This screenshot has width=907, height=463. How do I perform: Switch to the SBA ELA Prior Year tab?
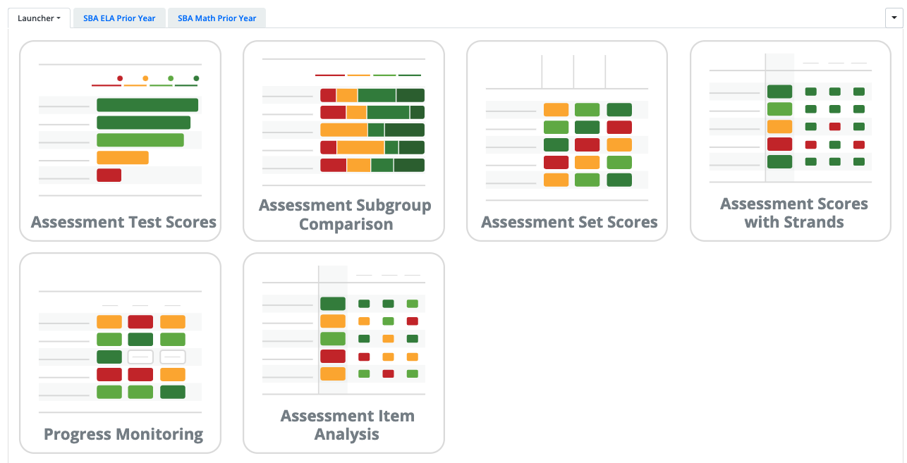click(118, 18)
